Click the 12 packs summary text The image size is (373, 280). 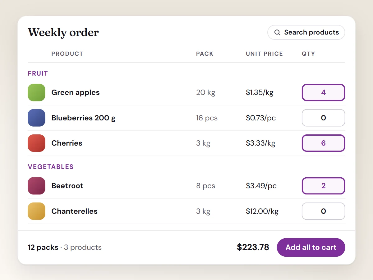[x=43, y=247]
